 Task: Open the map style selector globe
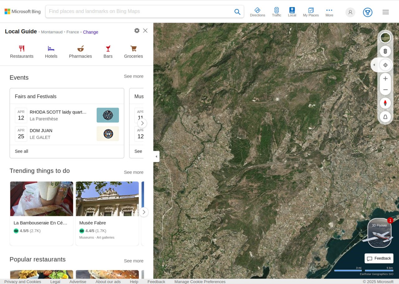385,38
